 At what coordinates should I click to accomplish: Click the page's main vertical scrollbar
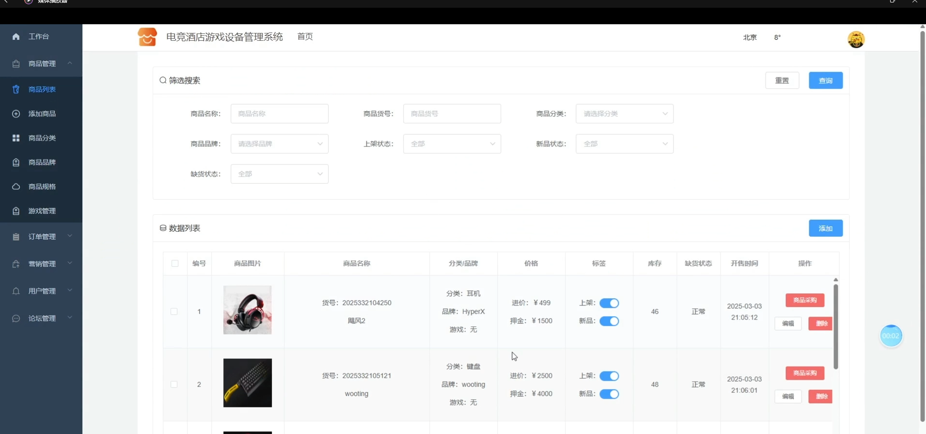[922, 227]
